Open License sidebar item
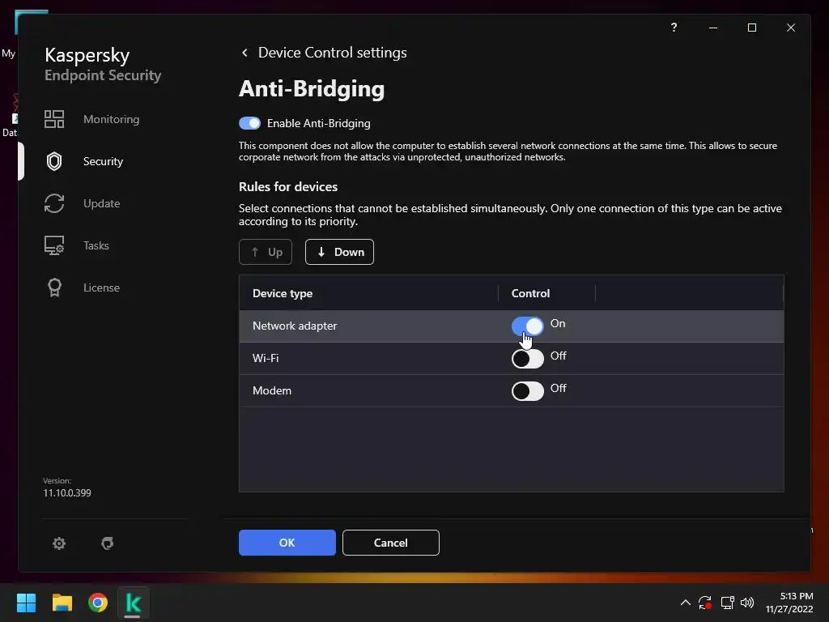Viewport: 829px width, 622px height. point(101,288)
